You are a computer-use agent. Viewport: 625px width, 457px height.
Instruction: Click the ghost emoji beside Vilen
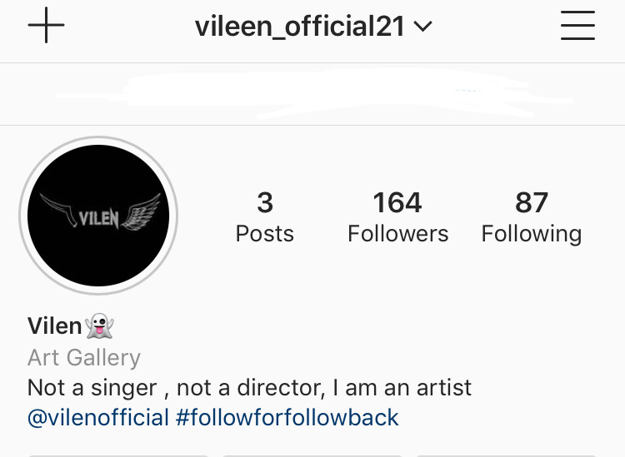(x=100, y=325)
